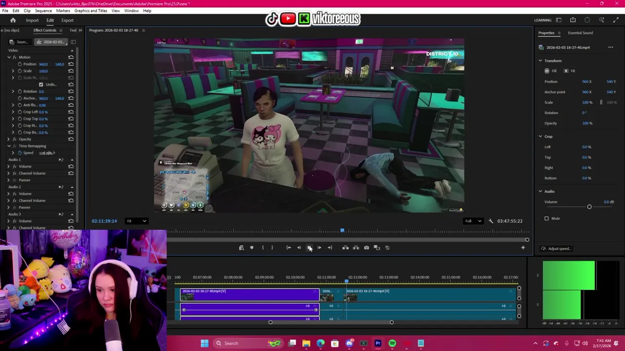This screenshot has width=625, height=351.
Task: Open the Markers menu
Action: [x=63, y=10]
